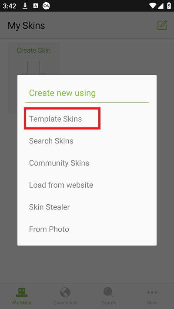Tap the My Skins page title
This screenshot has height=309, width=174.
27,26
